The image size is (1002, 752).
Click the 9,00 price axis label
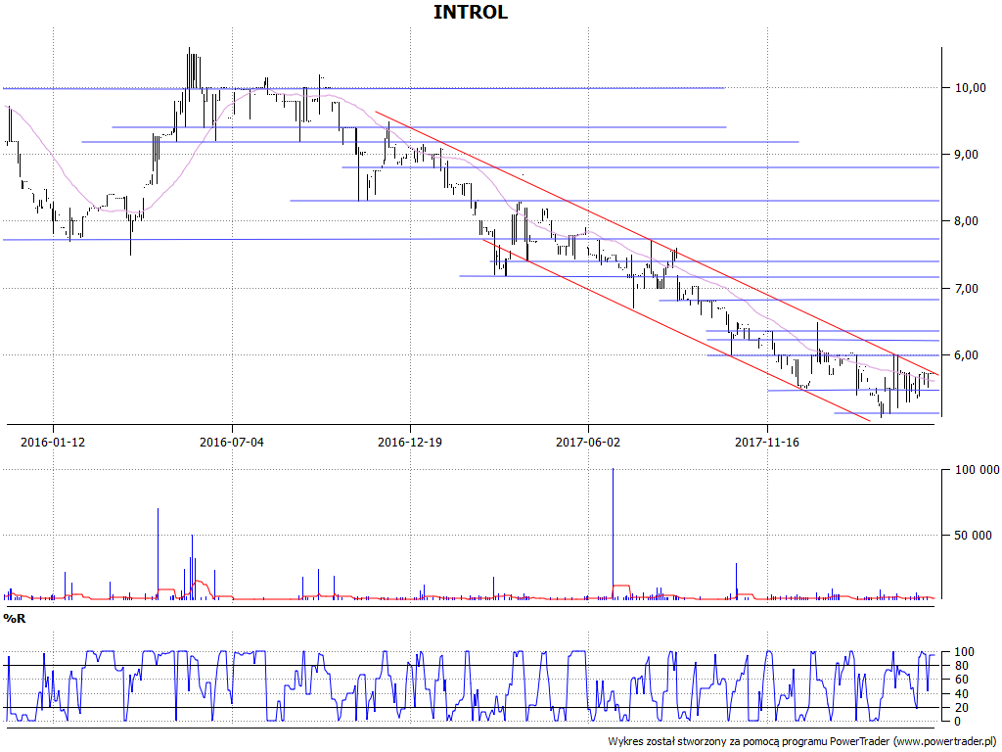click(x=966, y=155)
